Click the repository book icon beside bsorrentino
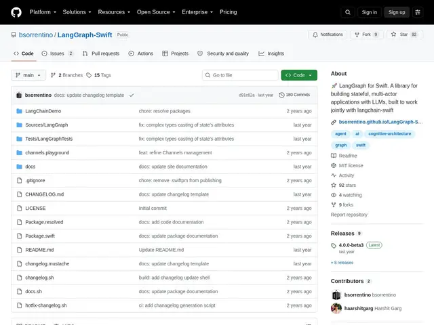The image size is (434, 325). (14, 35)
